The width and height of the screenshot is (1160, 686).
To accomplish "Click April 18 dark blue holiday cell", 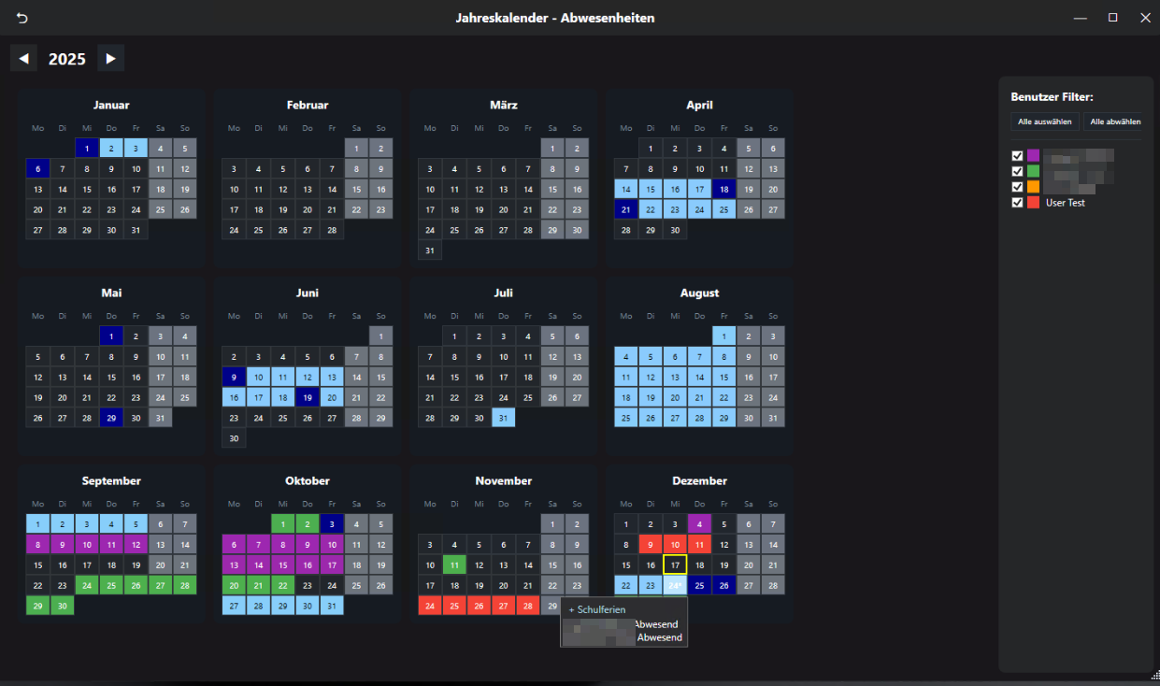I will tap(723, 189).
